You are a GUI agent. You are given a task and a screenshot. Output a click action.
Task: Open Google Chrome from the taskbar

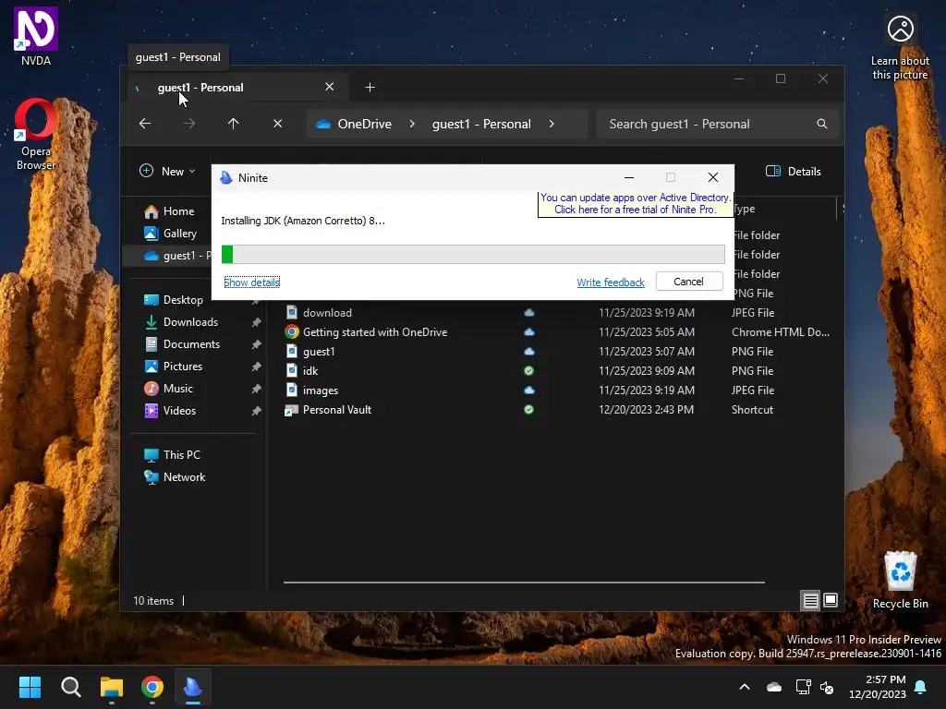click(152, 687)
